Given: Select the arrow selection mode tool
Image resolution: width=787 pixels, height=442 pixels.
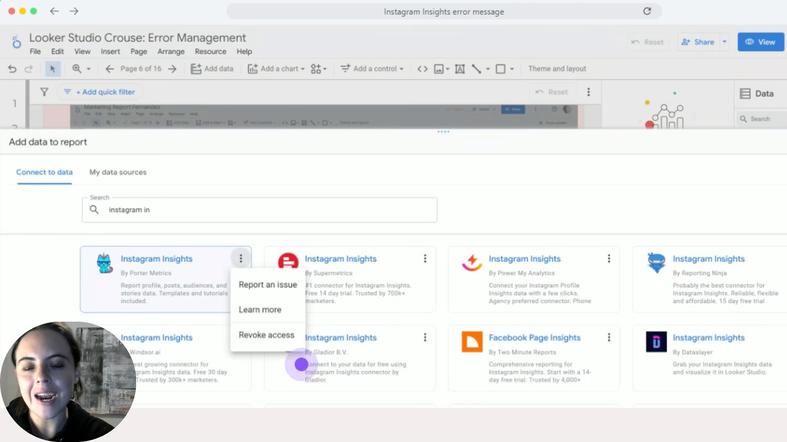Looking at the screenshot, I should (52, 69).
